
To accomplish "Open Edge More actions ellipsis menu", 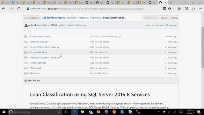I will [x=200, y=9].
